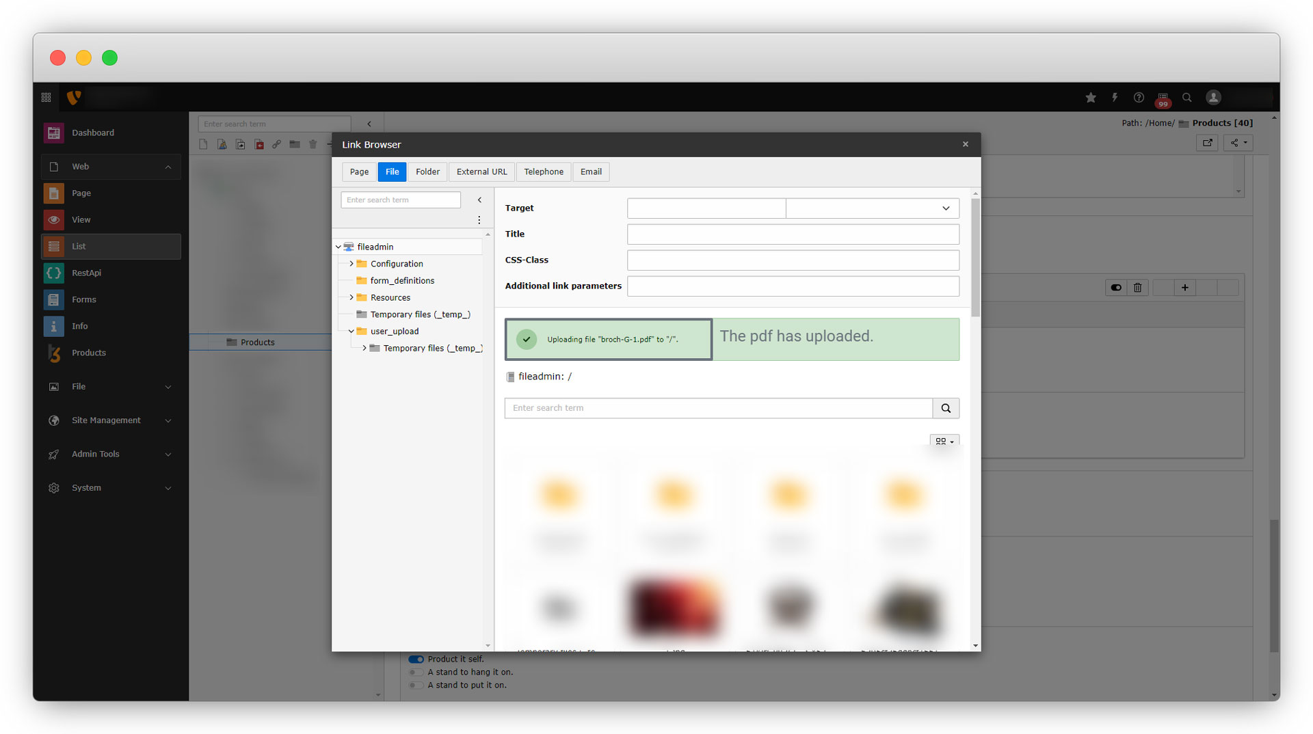Expand the Configuration folder in tree
This screenshot has height=734, width=1313.
352,264
